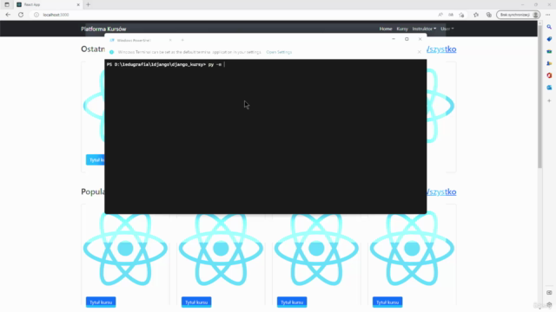This screenshot has height=312, width=556.
Task: Open sidebar settings gear at the bottom
Action: [x=549, y=304]
